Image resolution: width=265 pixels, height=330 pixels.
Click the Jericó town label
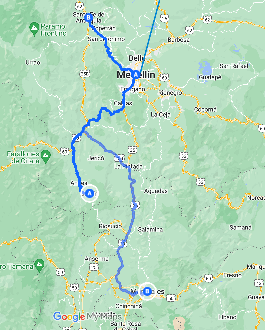(x=96, y=158)
